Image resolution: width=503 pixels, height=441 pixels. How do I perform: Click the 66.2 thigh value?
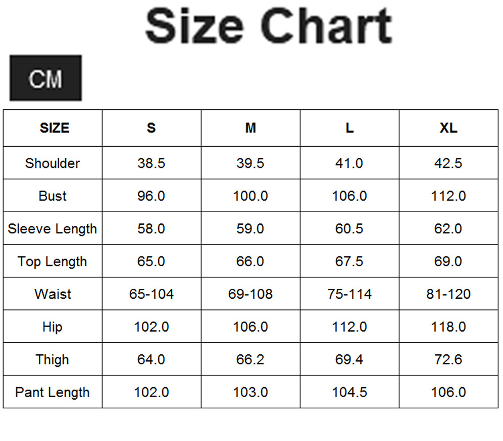point(250,360)
